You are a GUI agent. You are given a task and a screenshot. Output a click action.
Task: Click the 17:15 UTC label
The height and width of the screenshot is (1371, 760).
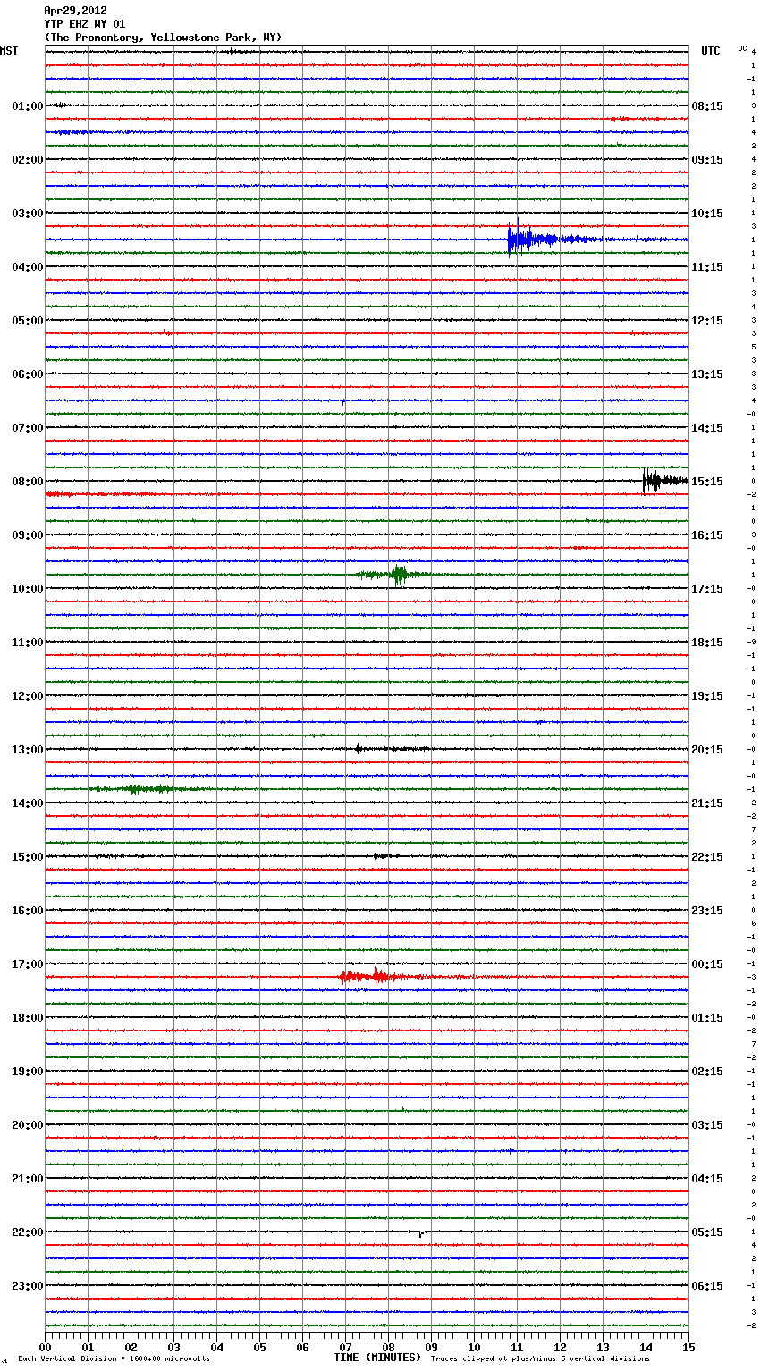pos(707,589)
